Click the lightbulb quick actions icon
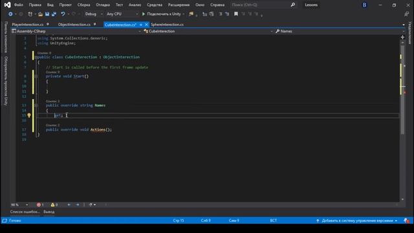414x233 pixels. pos(29,115)
